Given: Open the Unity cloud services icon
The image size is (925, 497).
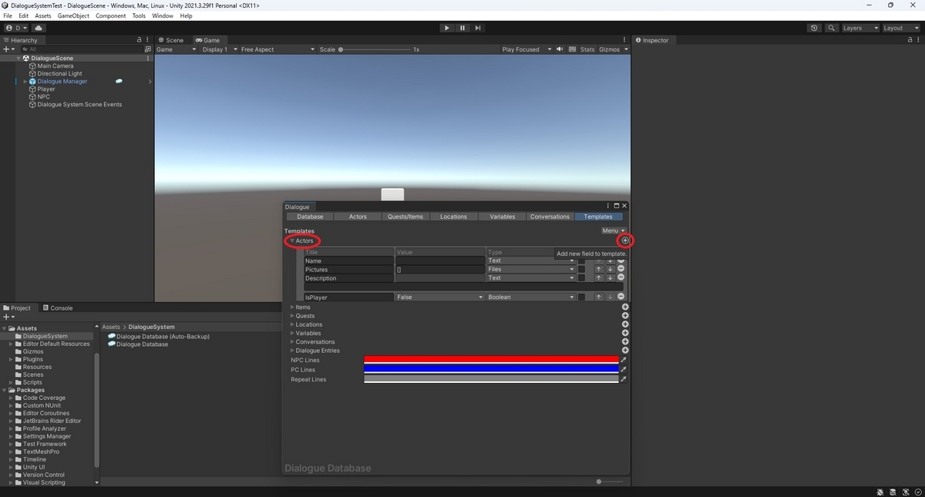Looking at the screenshot, I should 39,28.
